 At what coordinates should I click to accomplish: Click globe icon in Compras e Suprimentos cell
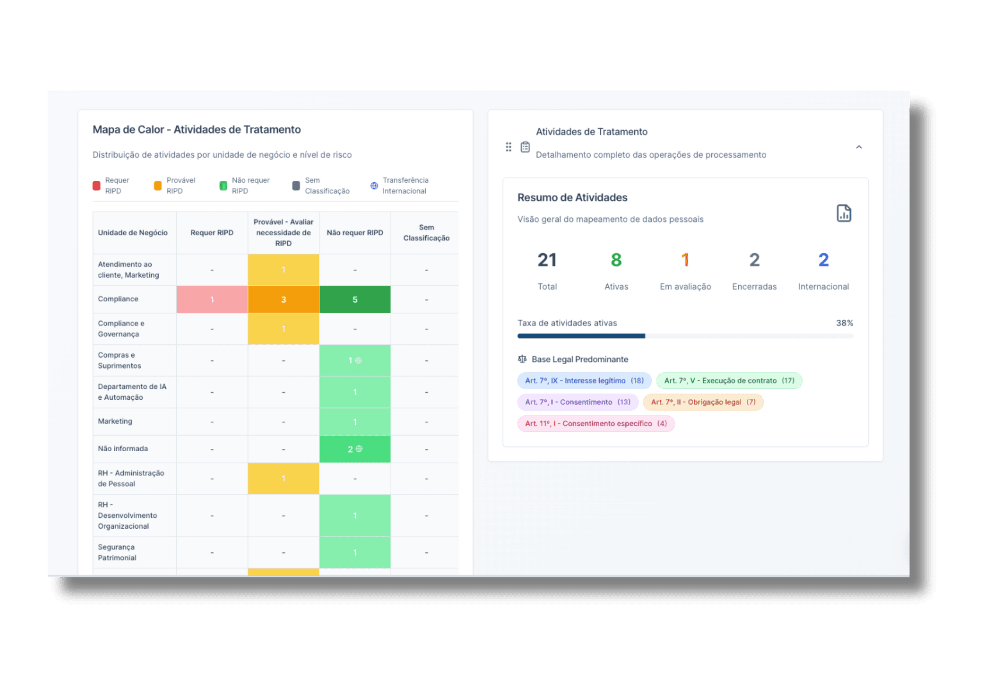coord(359,360)
